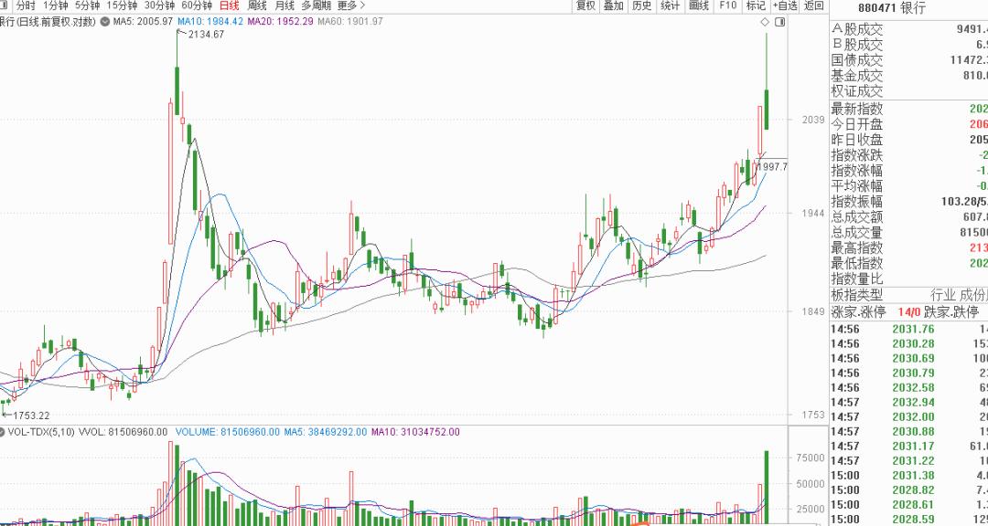Click the 2039 price axis label

814,120
